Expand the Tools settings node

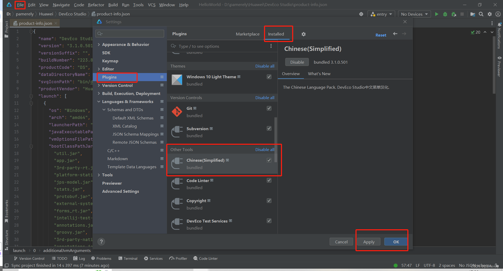99,175
